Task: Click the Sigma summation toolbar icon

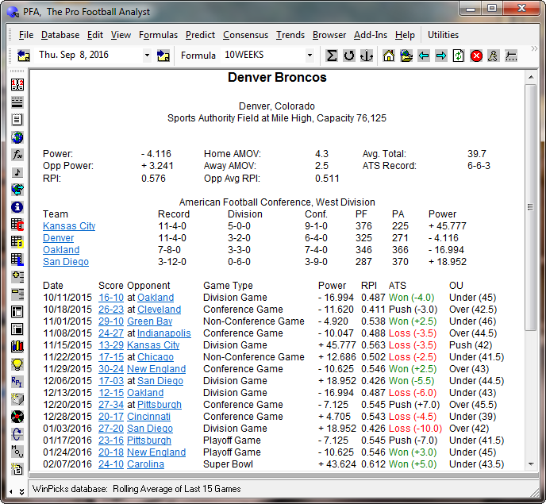Action: pyautogui.click(x=332, y=56)
